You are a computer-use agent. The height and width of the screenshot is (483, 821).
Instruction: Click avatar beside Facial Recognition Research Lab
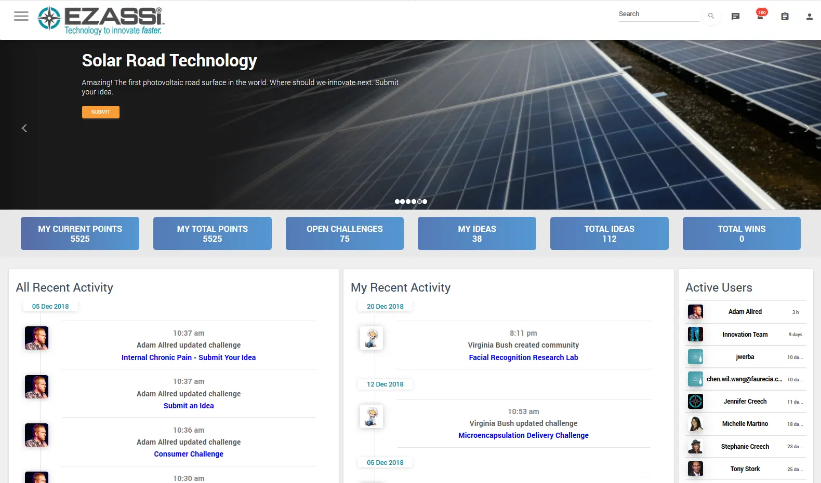click(x=372, y=338)
